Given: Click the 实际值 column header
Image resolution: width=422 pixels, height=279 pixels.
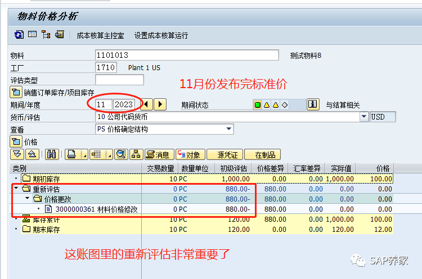Looking at the screenshot, I should point(340,168).
